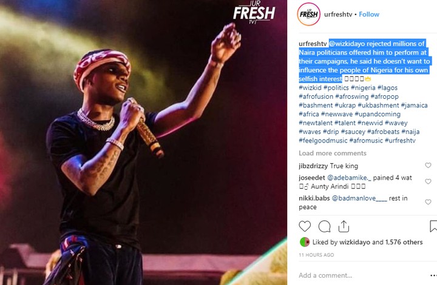The height and width of the screenshot is (285, 437).
Task: Share the post via the share icon
Action: point(344,226)
